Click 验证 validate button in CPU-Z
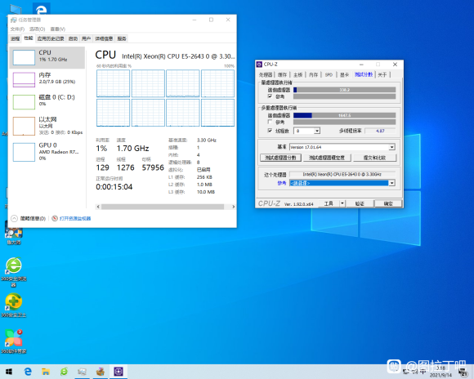474x379 pixels. (360, 203)
